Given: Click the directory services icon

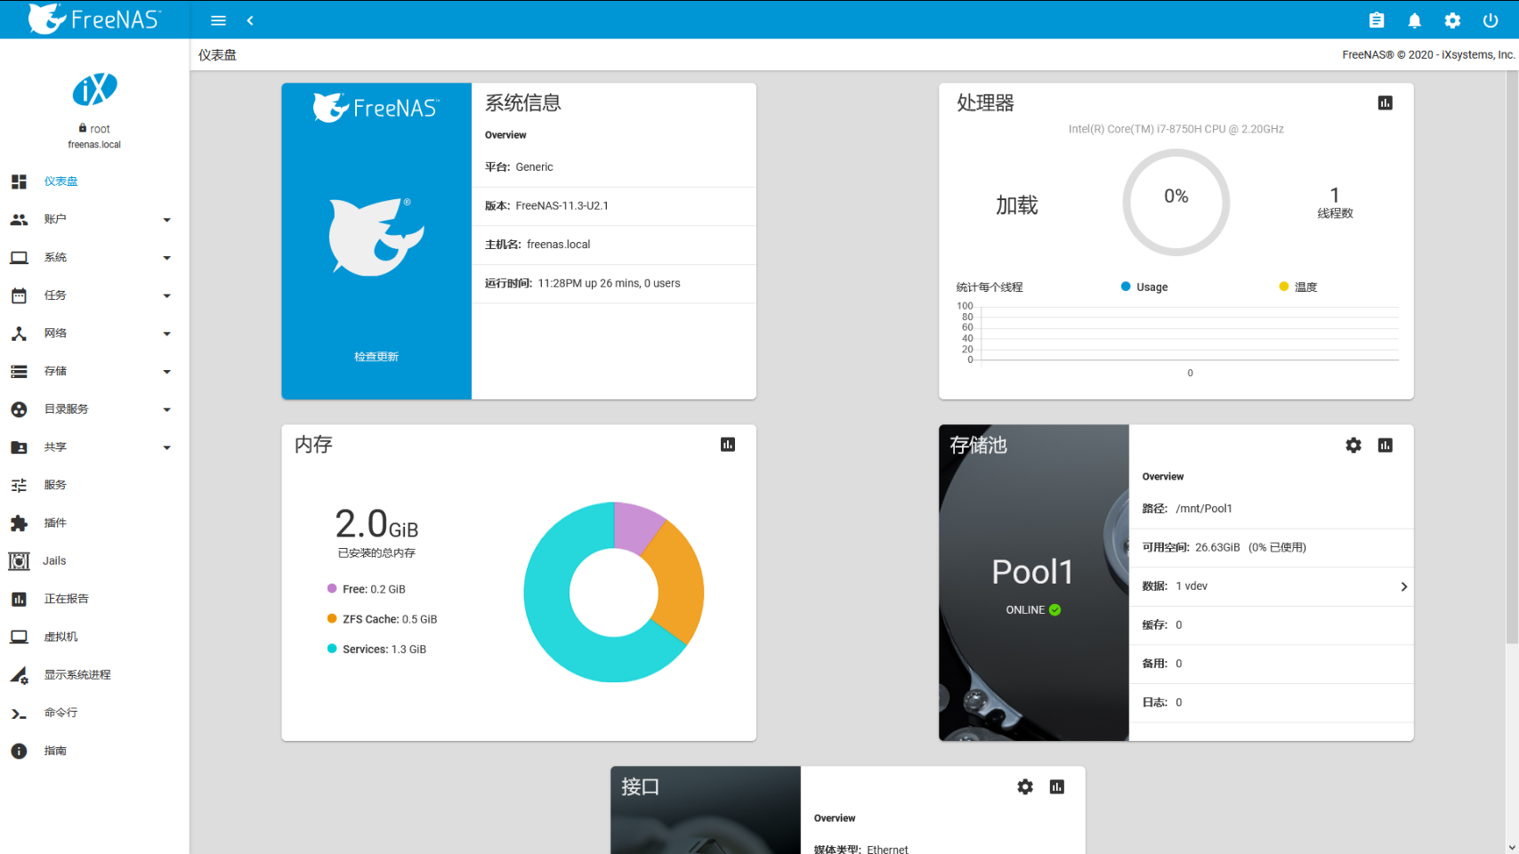Looking at the screenshot, I should (19, 409).
